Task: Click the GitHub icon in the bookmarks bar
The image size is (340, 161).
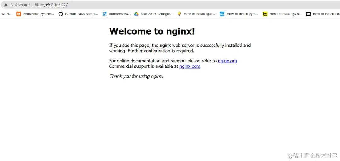Action: click(x=61, y=14)
